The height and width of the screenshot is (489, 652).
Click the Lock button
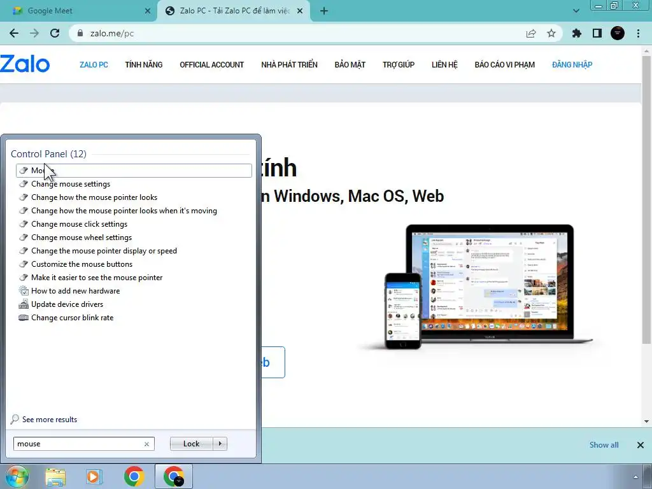point(191,444)
